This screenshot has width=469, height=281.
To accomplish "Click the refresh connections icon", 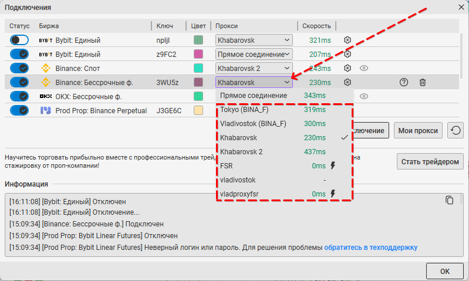I will 454,130.
